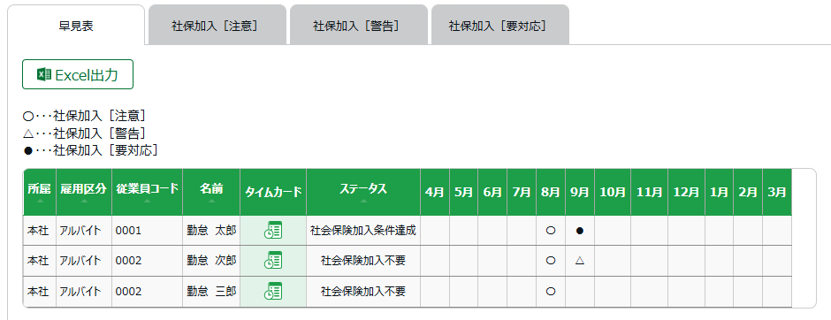Select the 早見表 tab

click(x=76, y=26)
